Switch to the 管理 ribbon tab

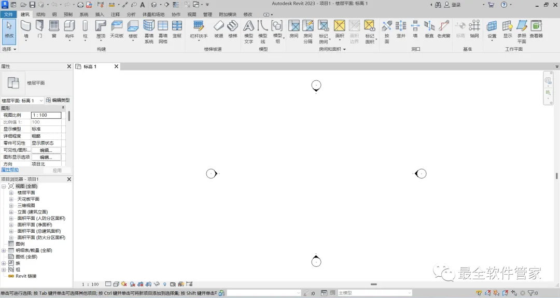coord(207,15)
